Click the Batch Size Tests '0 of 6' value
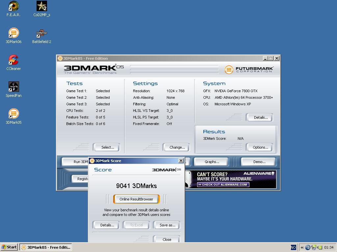This screenshot has width=337, height=252. [x=100, y=124]
